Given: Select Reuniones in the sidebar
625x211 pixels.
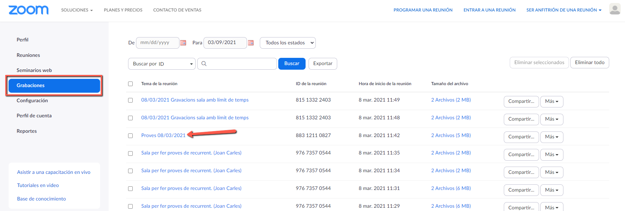Looking at the screenshot, I should coord(28,55).
